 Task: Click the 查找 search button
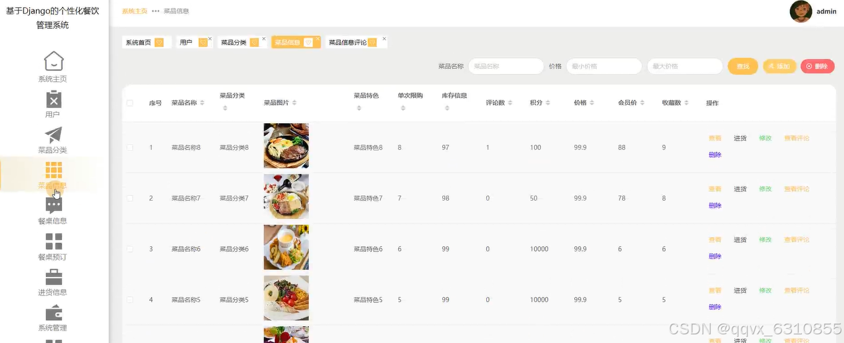[x=743, y=66]
